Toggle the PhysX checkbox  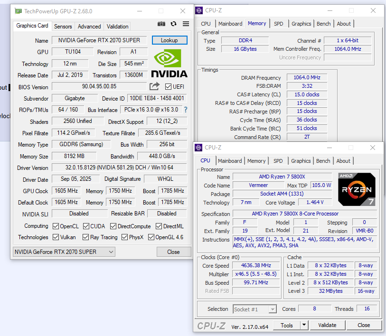click(x=124, y=237)
